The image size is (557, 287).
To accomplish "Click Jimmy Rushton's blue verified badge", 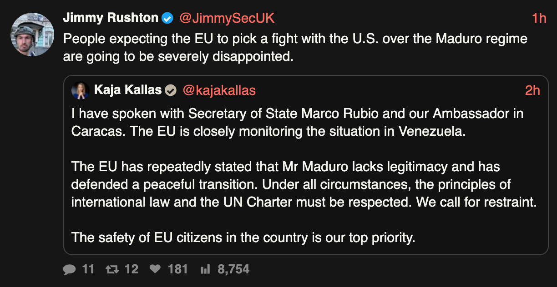I will click(x=167, y=18).
